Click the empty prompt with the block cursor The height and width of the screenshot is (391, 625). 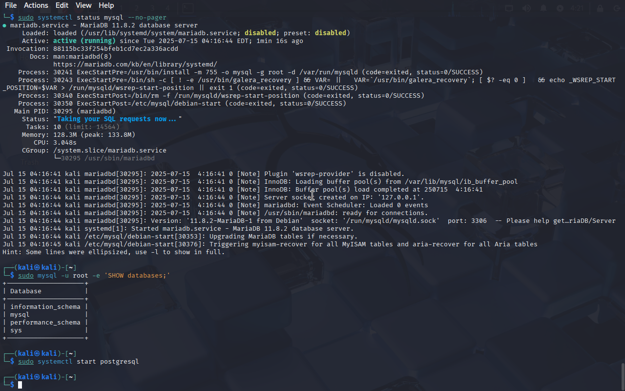pos(20,385)
